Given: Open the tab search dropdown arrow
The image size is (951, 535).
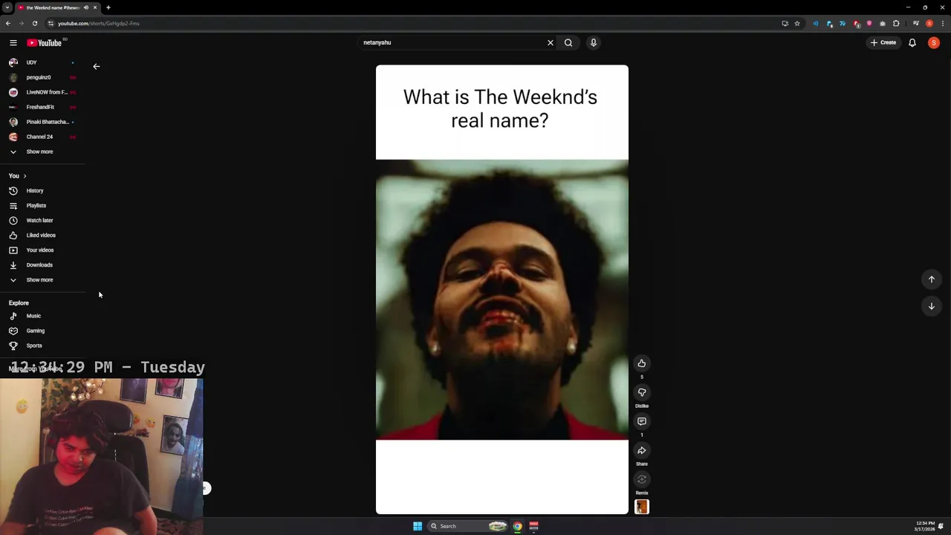Looking at the screenshot, I should 7,7.
